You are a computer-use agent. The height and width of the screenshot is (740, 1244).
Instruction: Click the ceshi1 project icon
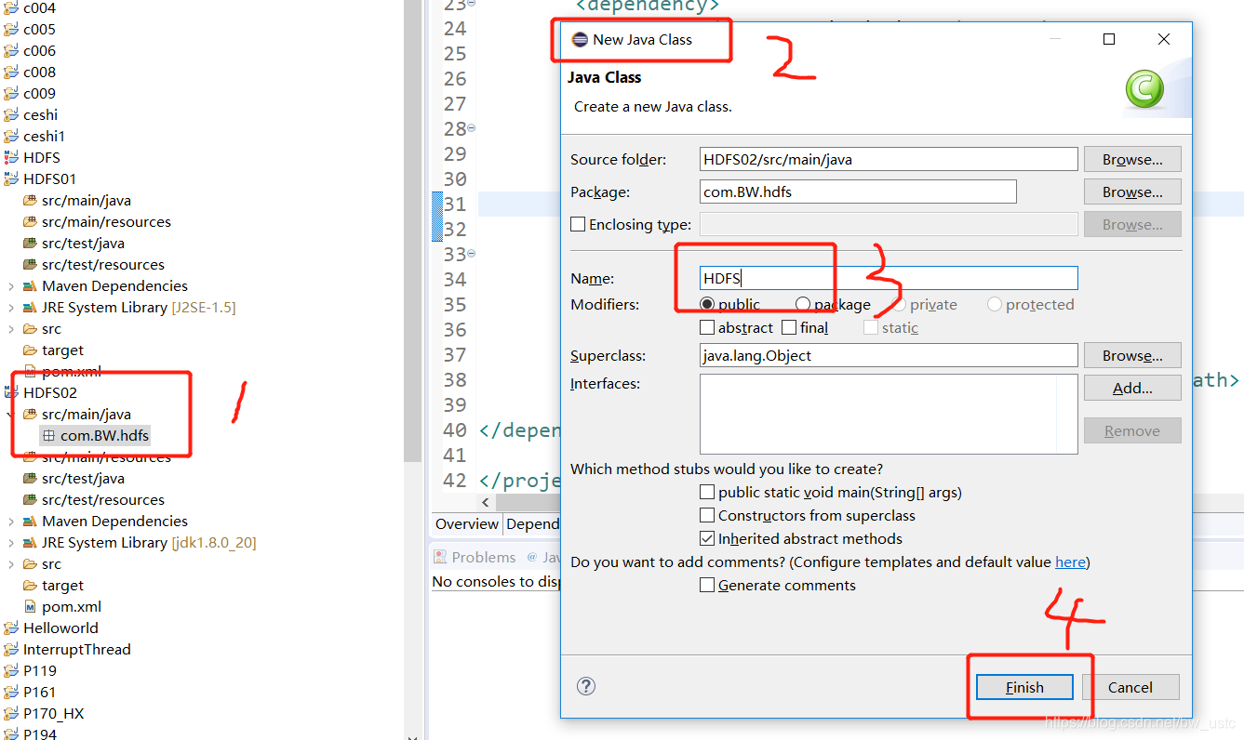11,136
